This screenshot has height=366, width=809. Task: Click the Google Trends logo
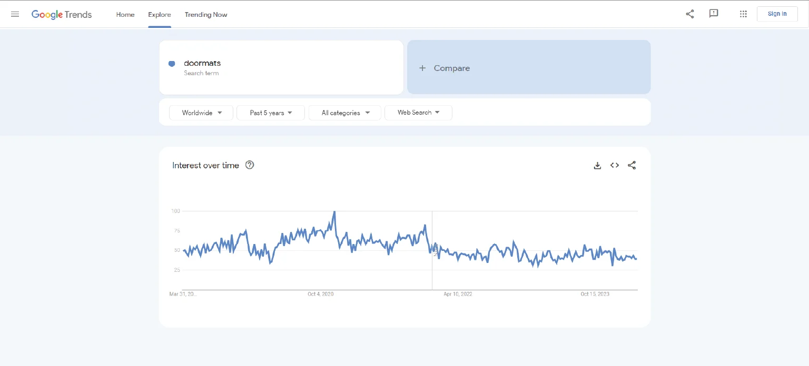[62, 14]
